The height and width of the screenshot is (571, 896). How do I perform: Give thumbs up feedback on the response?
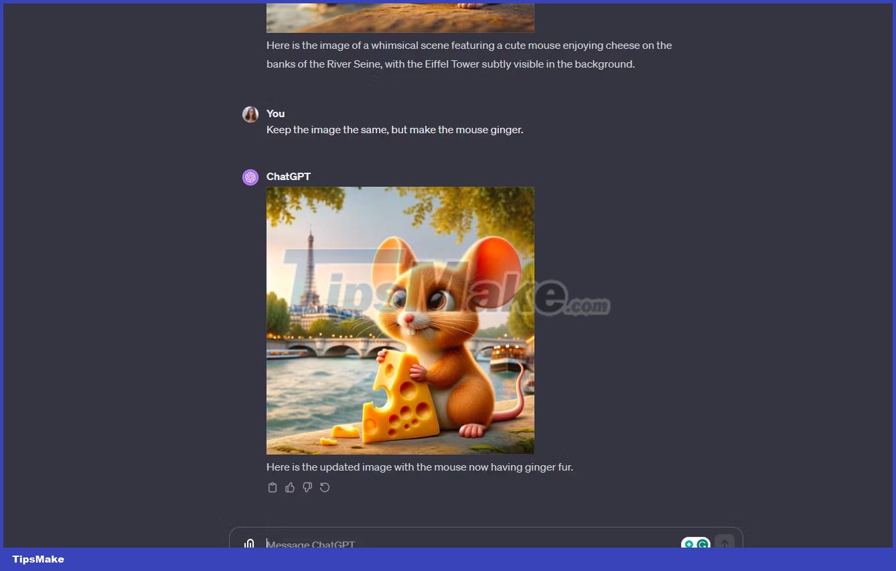[x=289, y=487]
